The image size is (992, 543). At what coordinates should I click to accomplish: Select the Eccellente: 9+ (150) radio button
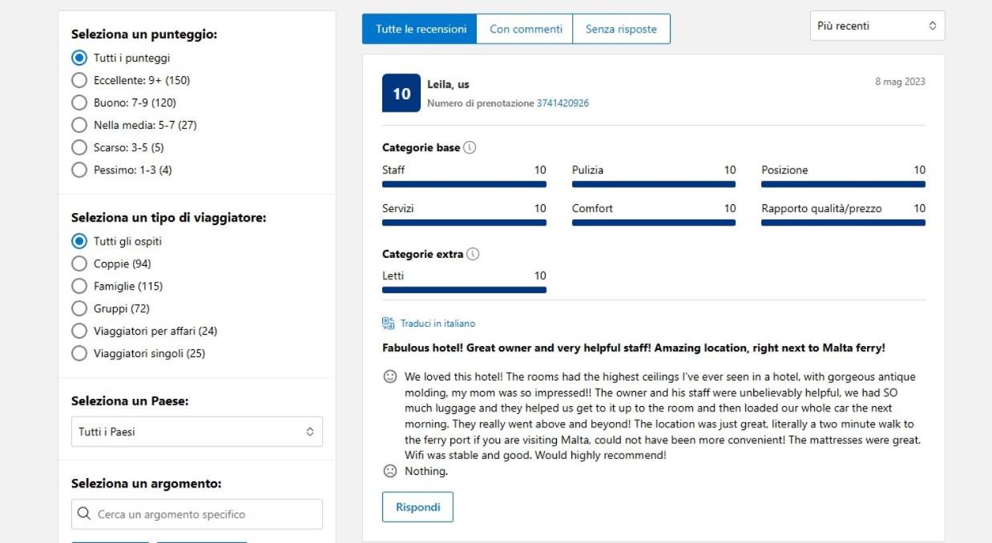coord(79,80)
